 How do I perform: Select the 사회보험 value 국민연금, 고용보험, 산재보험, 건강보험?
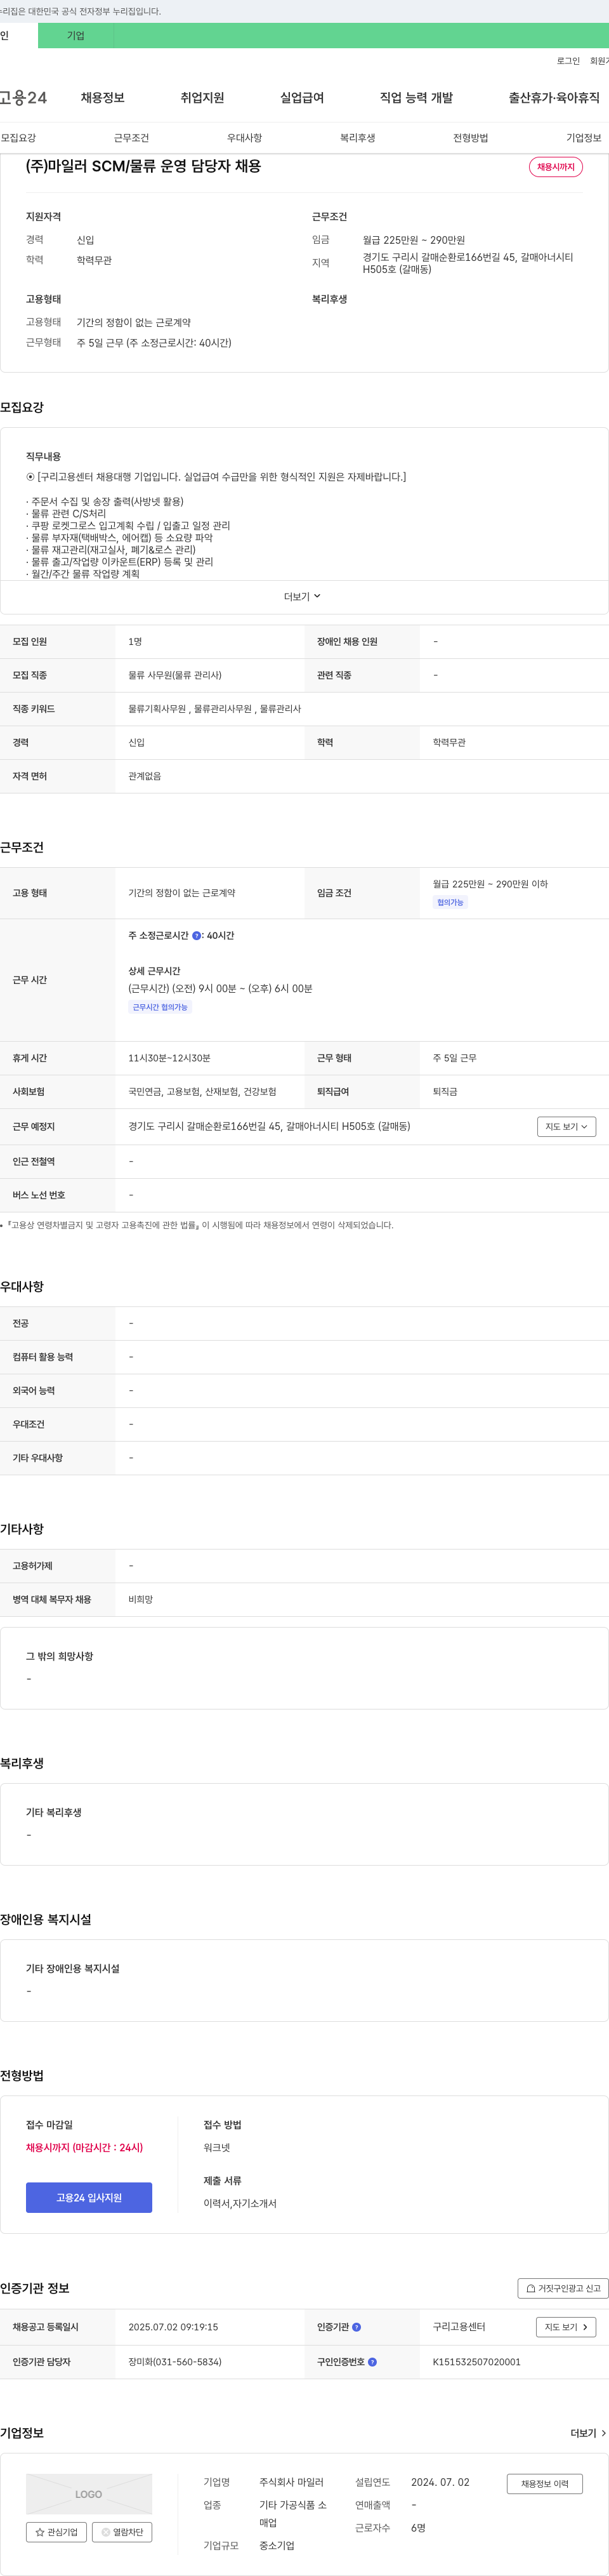[202, 1092]
